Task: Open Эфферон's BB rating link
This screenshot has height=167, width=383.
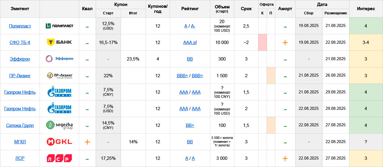Action: coord(190,59)
